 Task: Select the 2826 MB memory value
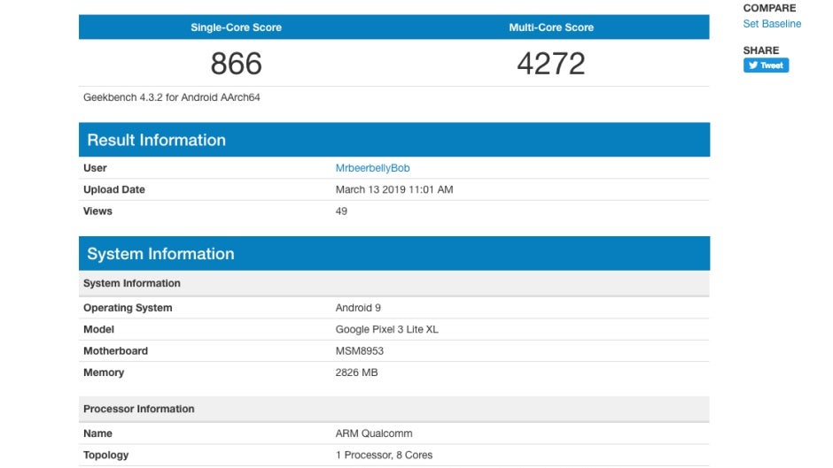point(356,372)
